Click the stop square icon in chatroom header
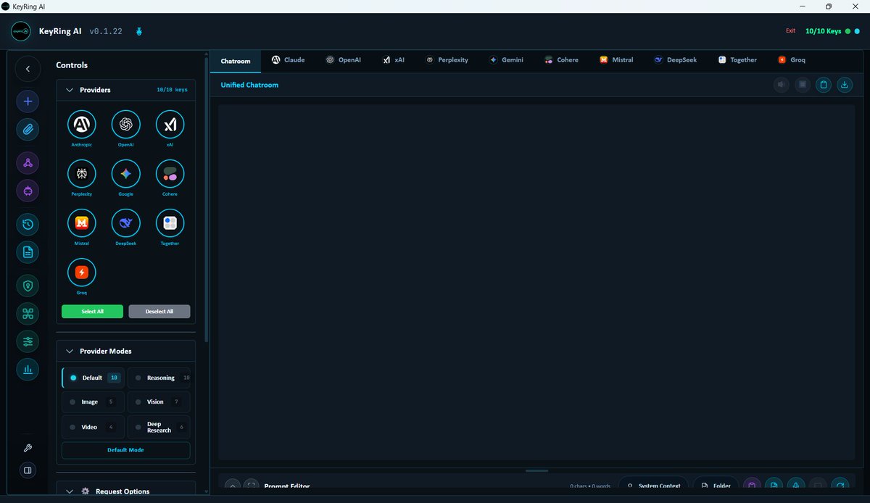 [803, 85]
